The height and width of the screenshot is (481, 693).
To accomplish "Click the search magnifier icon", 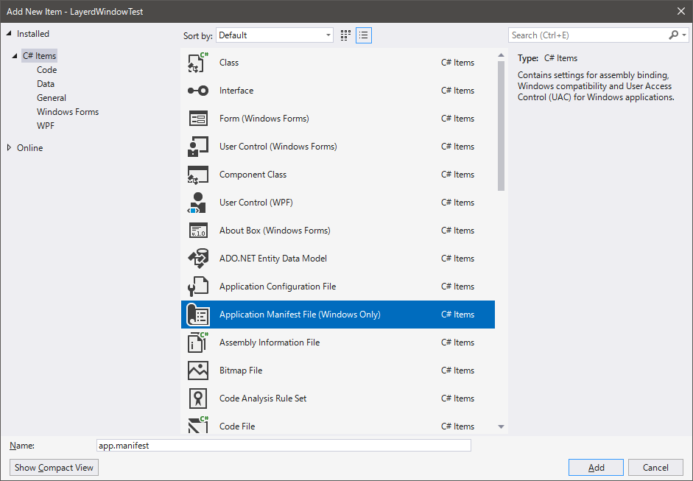I will point(674,35).
